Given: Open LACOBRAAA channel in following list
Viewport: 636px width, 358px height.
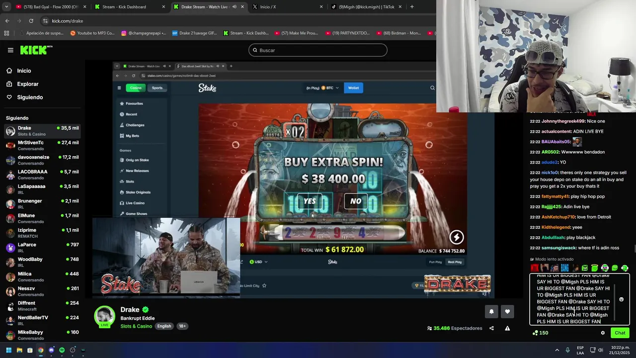Looking at the screenshot, I should point(42,175).
